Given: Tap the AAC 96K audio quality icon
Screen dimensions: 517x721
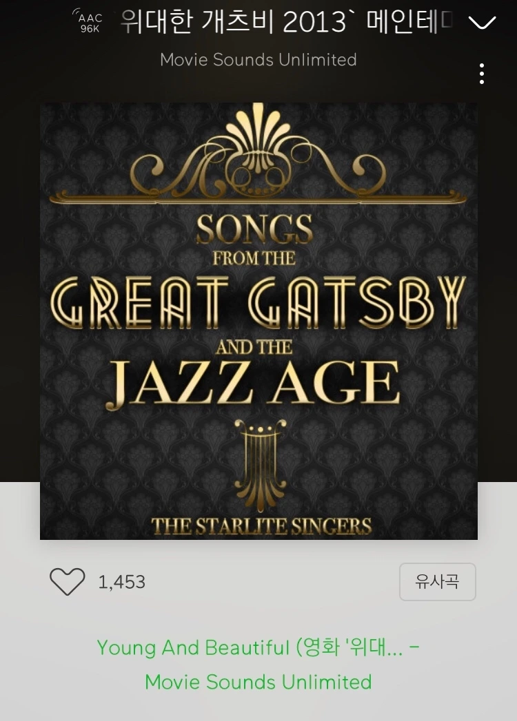Looking at the screenshot, I should [88, 21].
